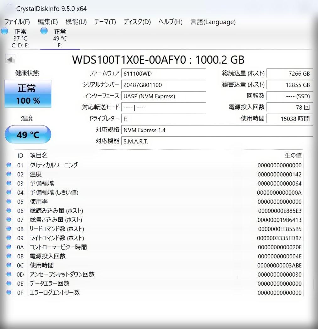Click status orb of row 0D アンセーフシャットダウン回数
318x329 pixels.
click(x=9, y=274)
